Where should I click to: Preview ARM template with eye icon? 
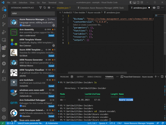coord(154,8)
